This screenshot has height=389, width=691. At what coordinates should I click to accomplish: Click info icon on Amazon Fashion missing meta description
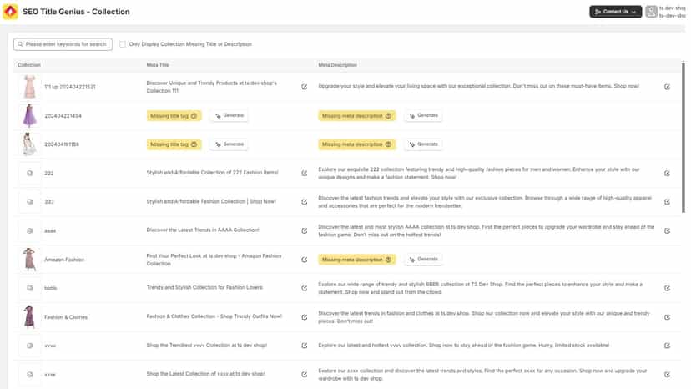coord(388,260)
